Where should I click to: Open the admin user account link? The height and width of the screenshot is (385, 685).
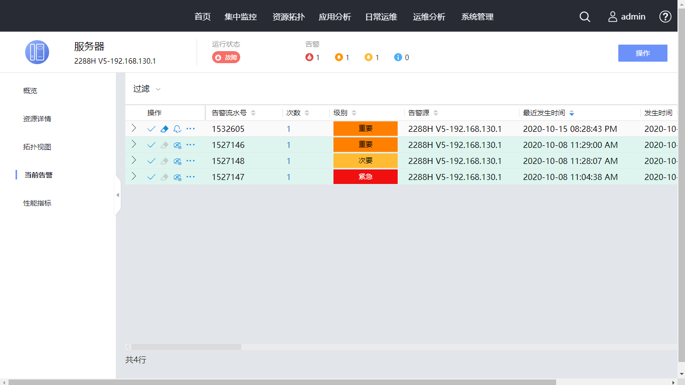(x=627, y=17)
